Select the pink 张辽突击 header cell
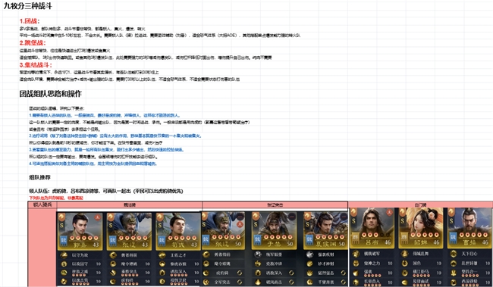 (275, 204)
